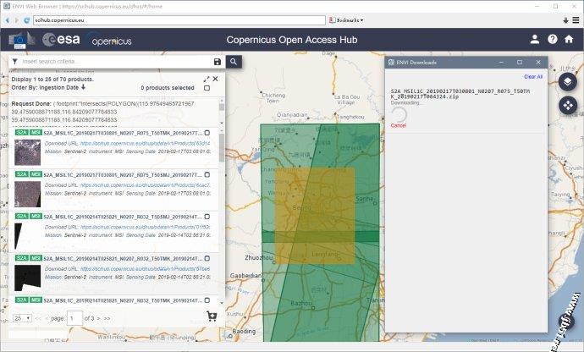This screenshot has height=352, width=584.
Task: Toggle the select all products checkbox
Action: 207,88
